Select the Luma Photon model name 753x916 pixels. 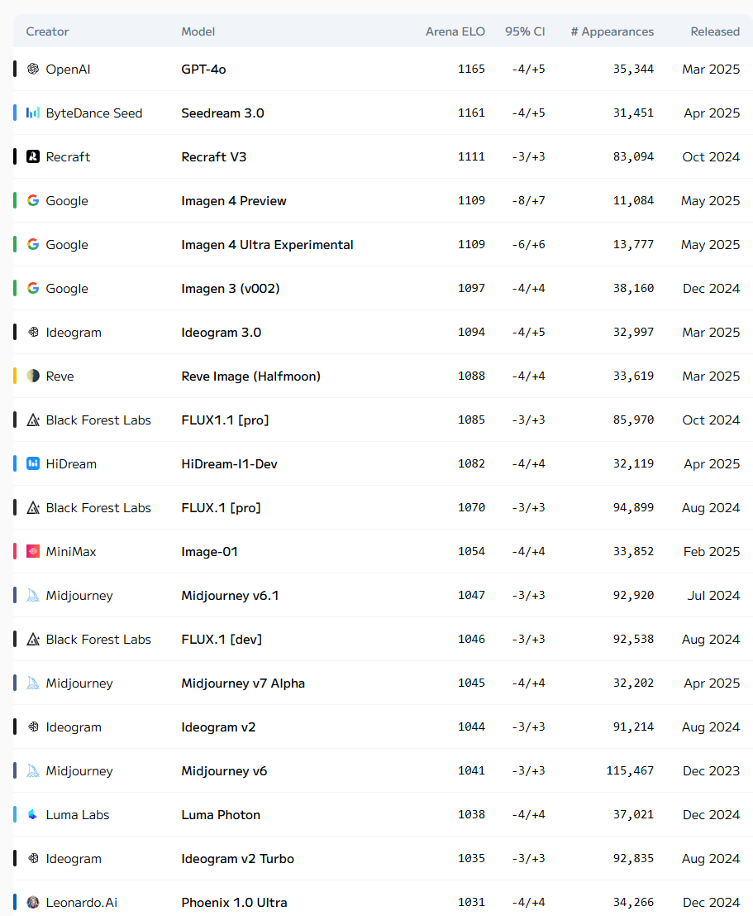click(221, 814)
